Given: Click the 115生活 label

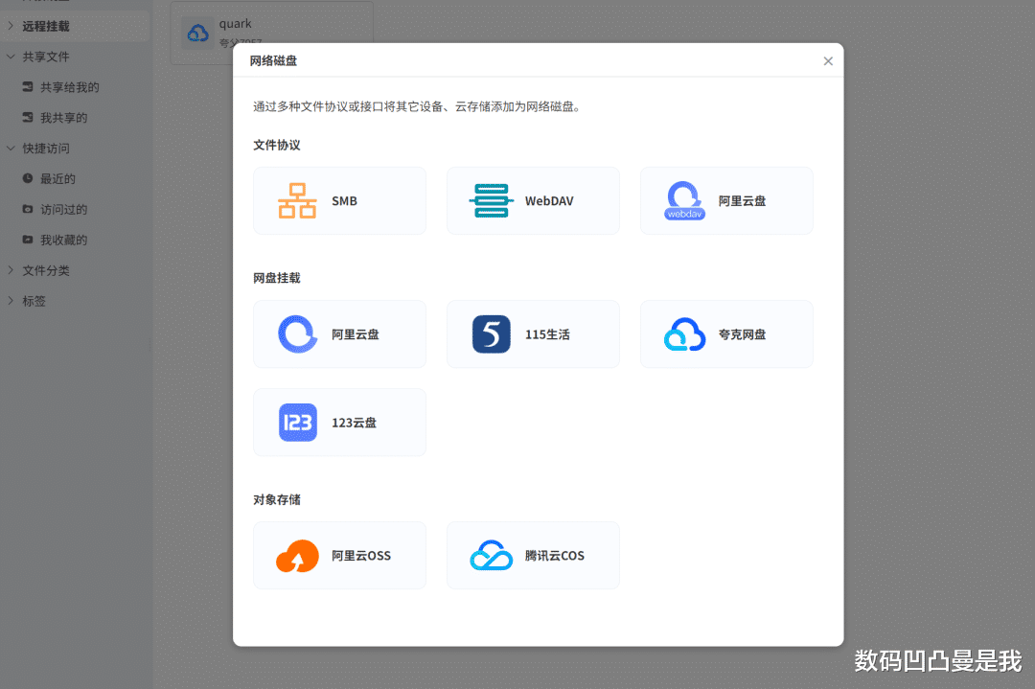Looking at the screenshot, I should pos(547,334).
